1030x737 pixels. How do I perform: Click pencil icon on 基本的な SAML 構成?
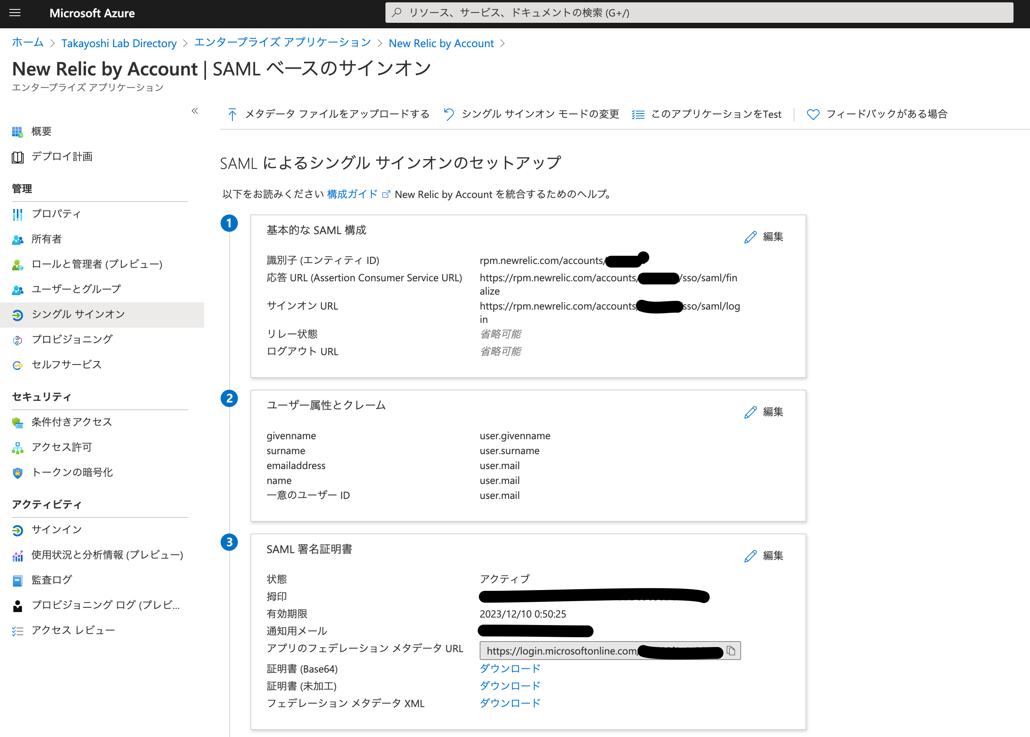(750, 237)
